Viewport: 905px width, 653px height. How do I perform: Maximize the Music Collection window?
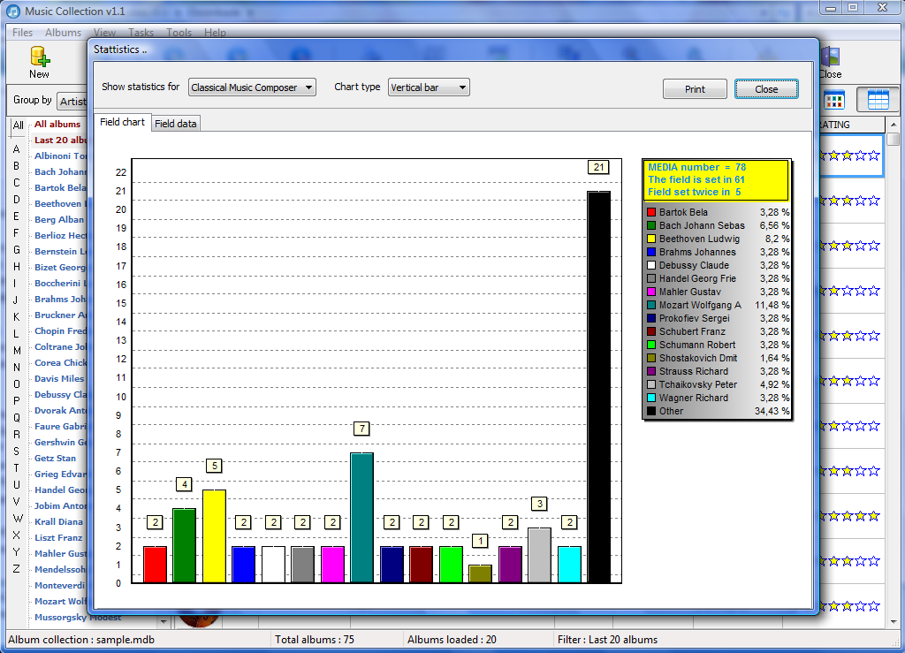tap(853, 8)
